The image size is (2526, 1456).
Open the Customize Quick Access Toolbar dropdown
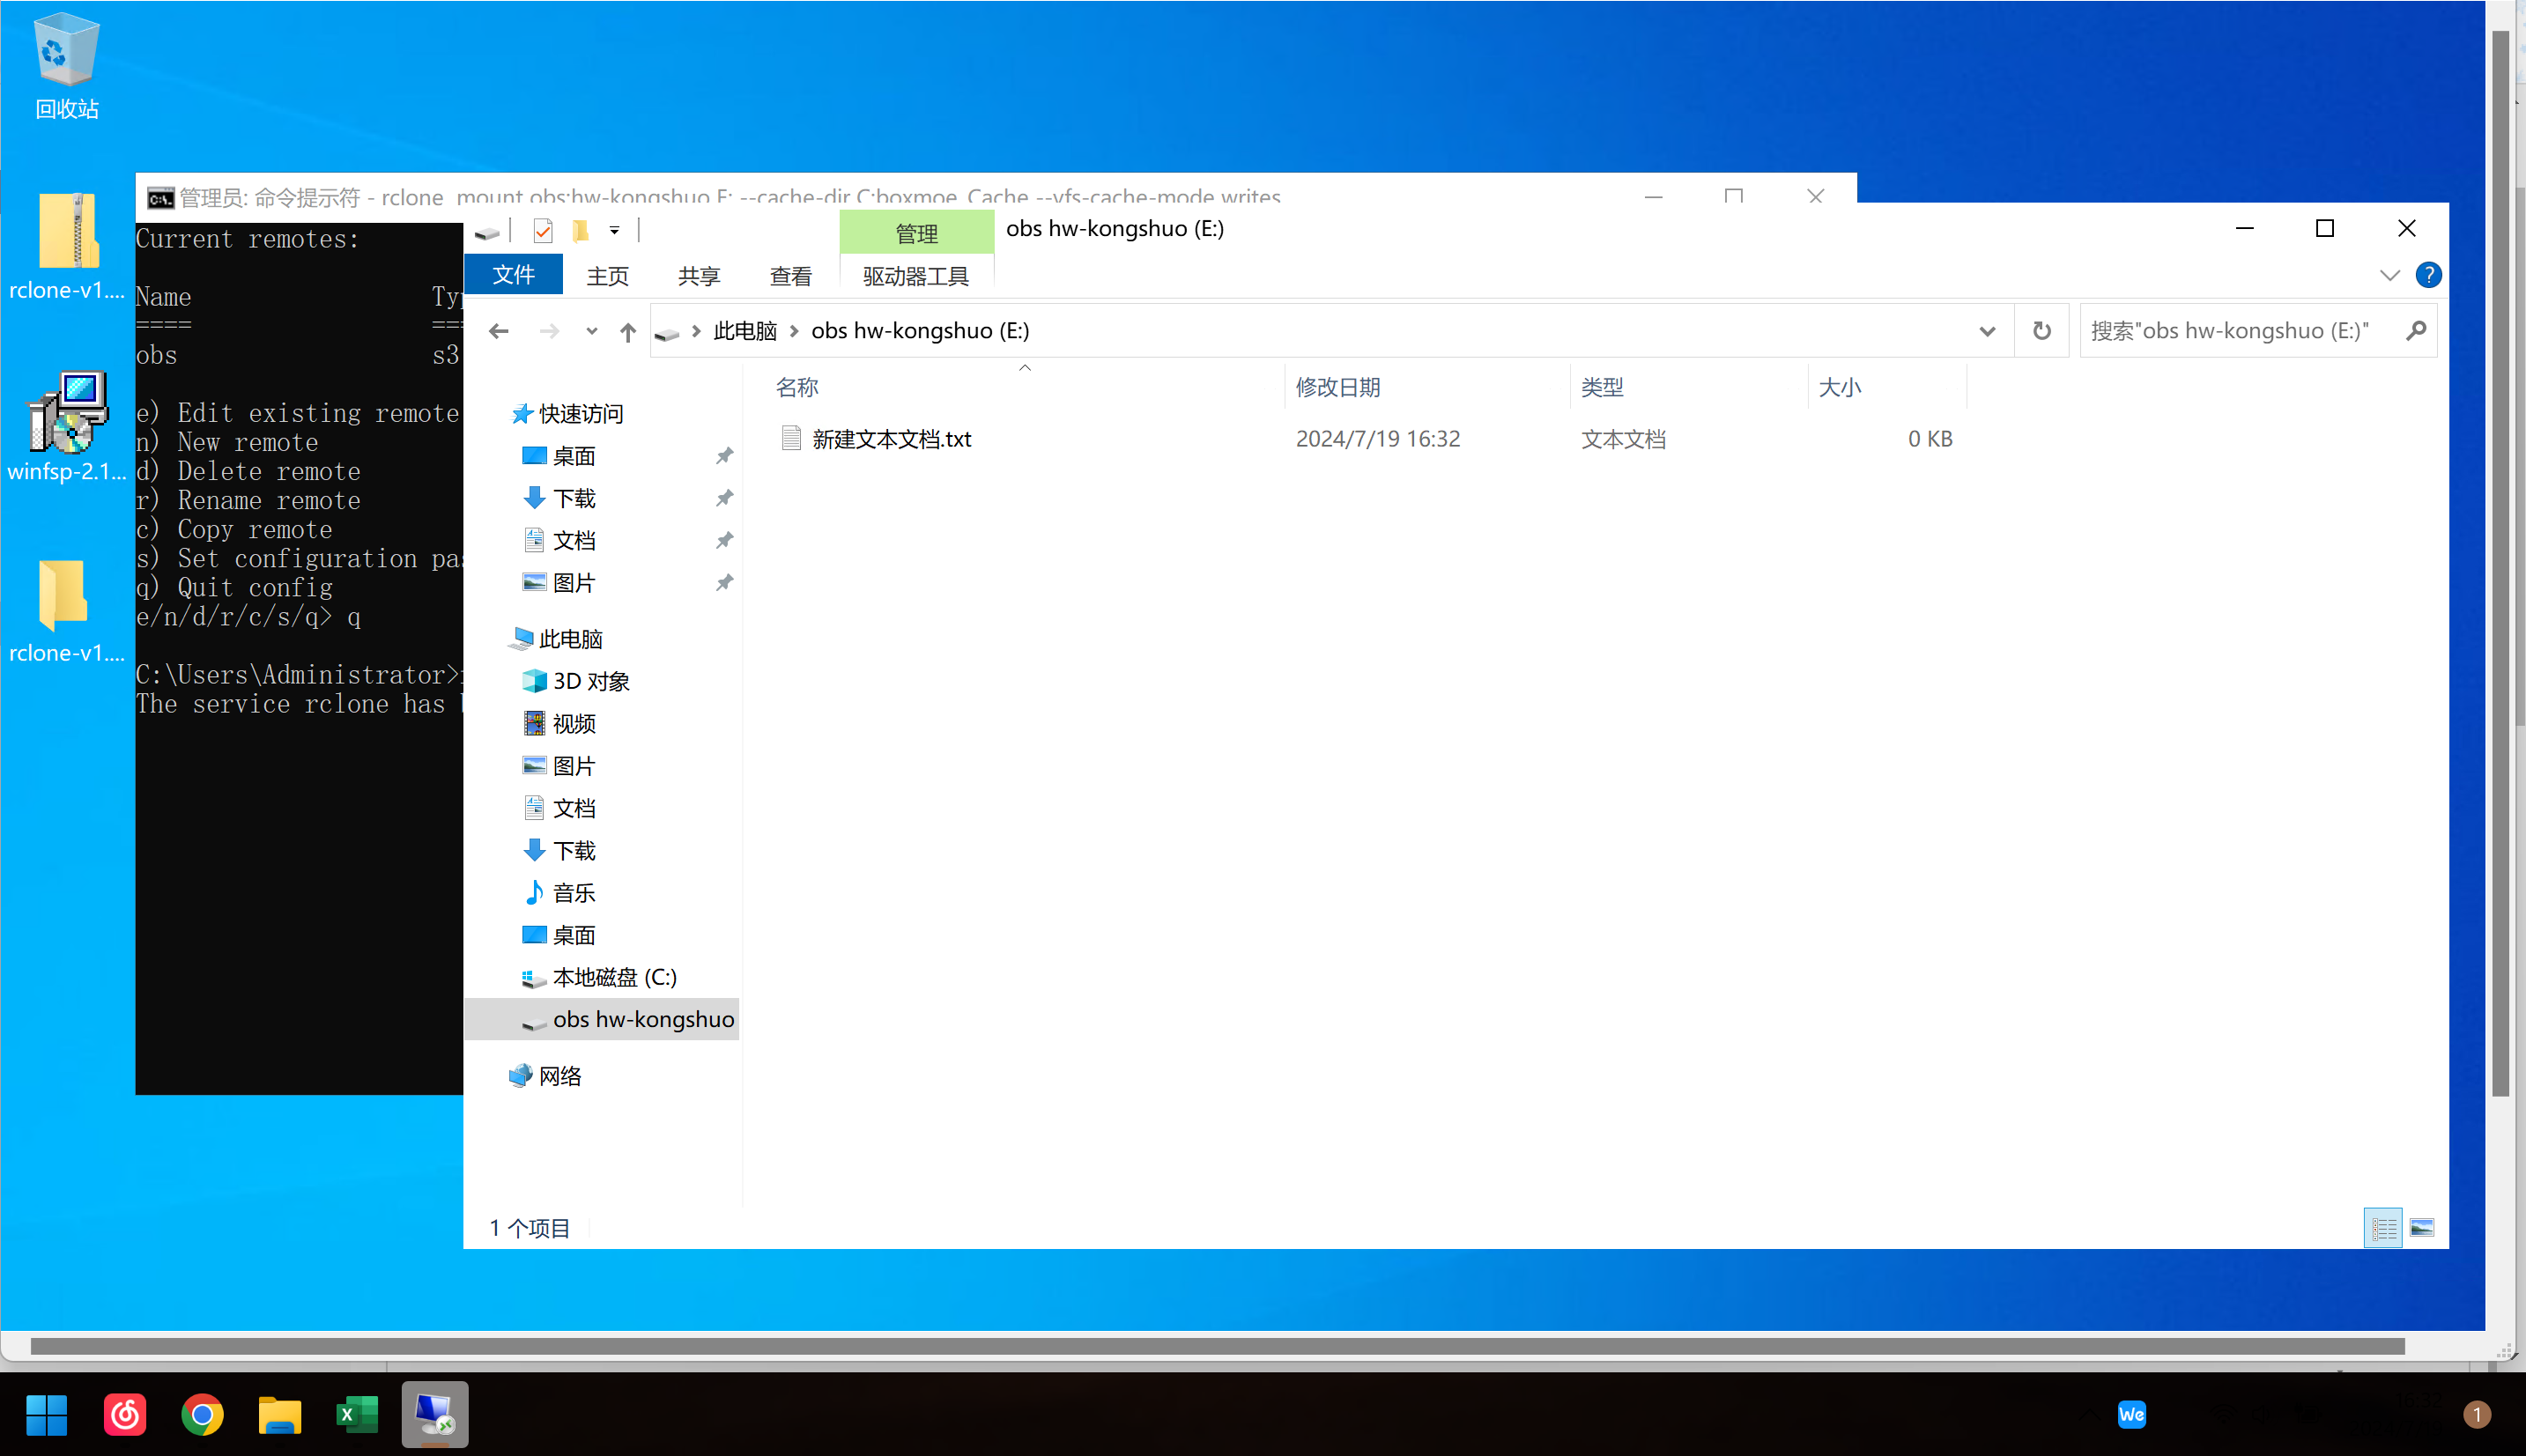click(x=614, y=232)
